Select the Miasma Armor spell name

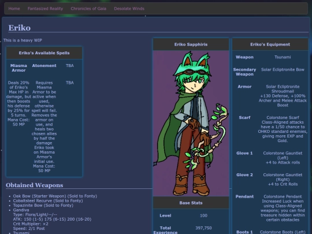(x=18, y=68)
